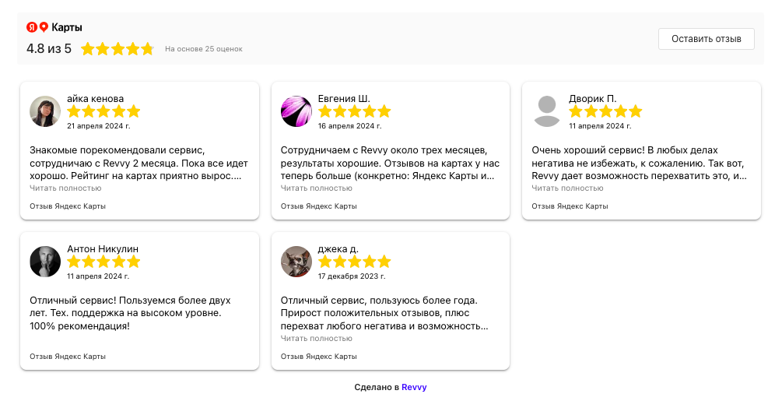The image size is (782, 408).
Task: Click "На основе 25 оценок" text
Action: pos(203,49)
